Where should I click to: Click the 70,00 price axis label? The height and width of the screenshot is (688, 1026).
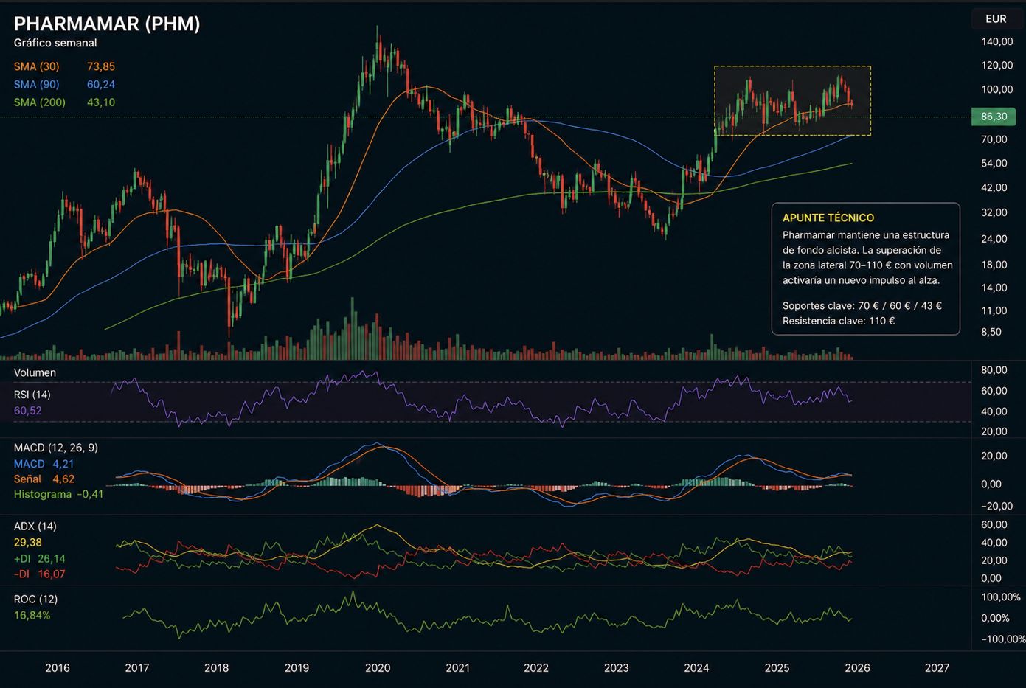(x=994, y=139)
